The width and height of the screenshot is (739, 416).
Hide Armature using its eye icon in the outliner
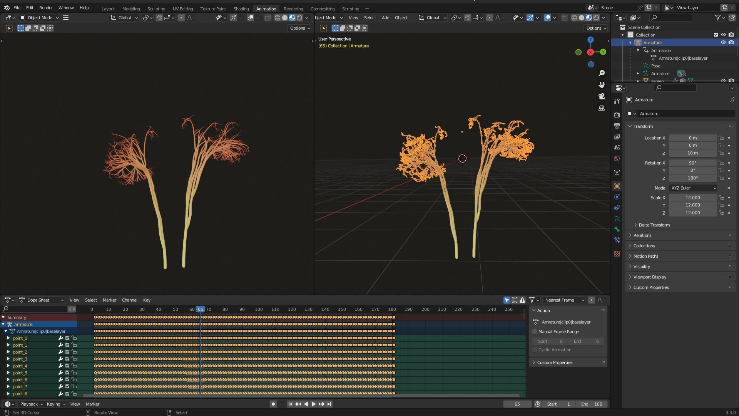click(723, 43)
